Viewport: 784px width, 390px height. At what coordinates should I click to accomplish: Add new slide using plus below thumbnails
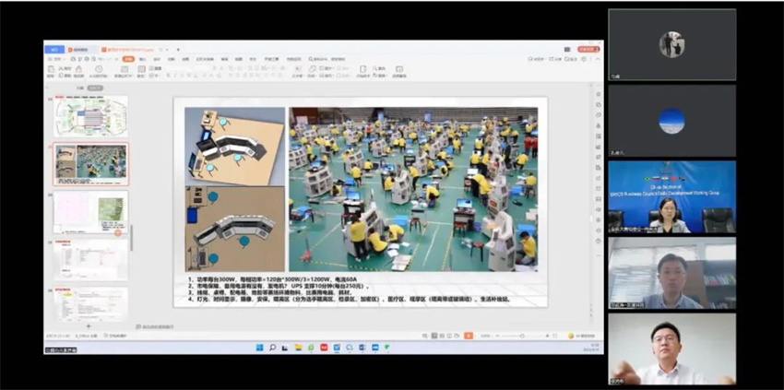click(x=89, y=325)
